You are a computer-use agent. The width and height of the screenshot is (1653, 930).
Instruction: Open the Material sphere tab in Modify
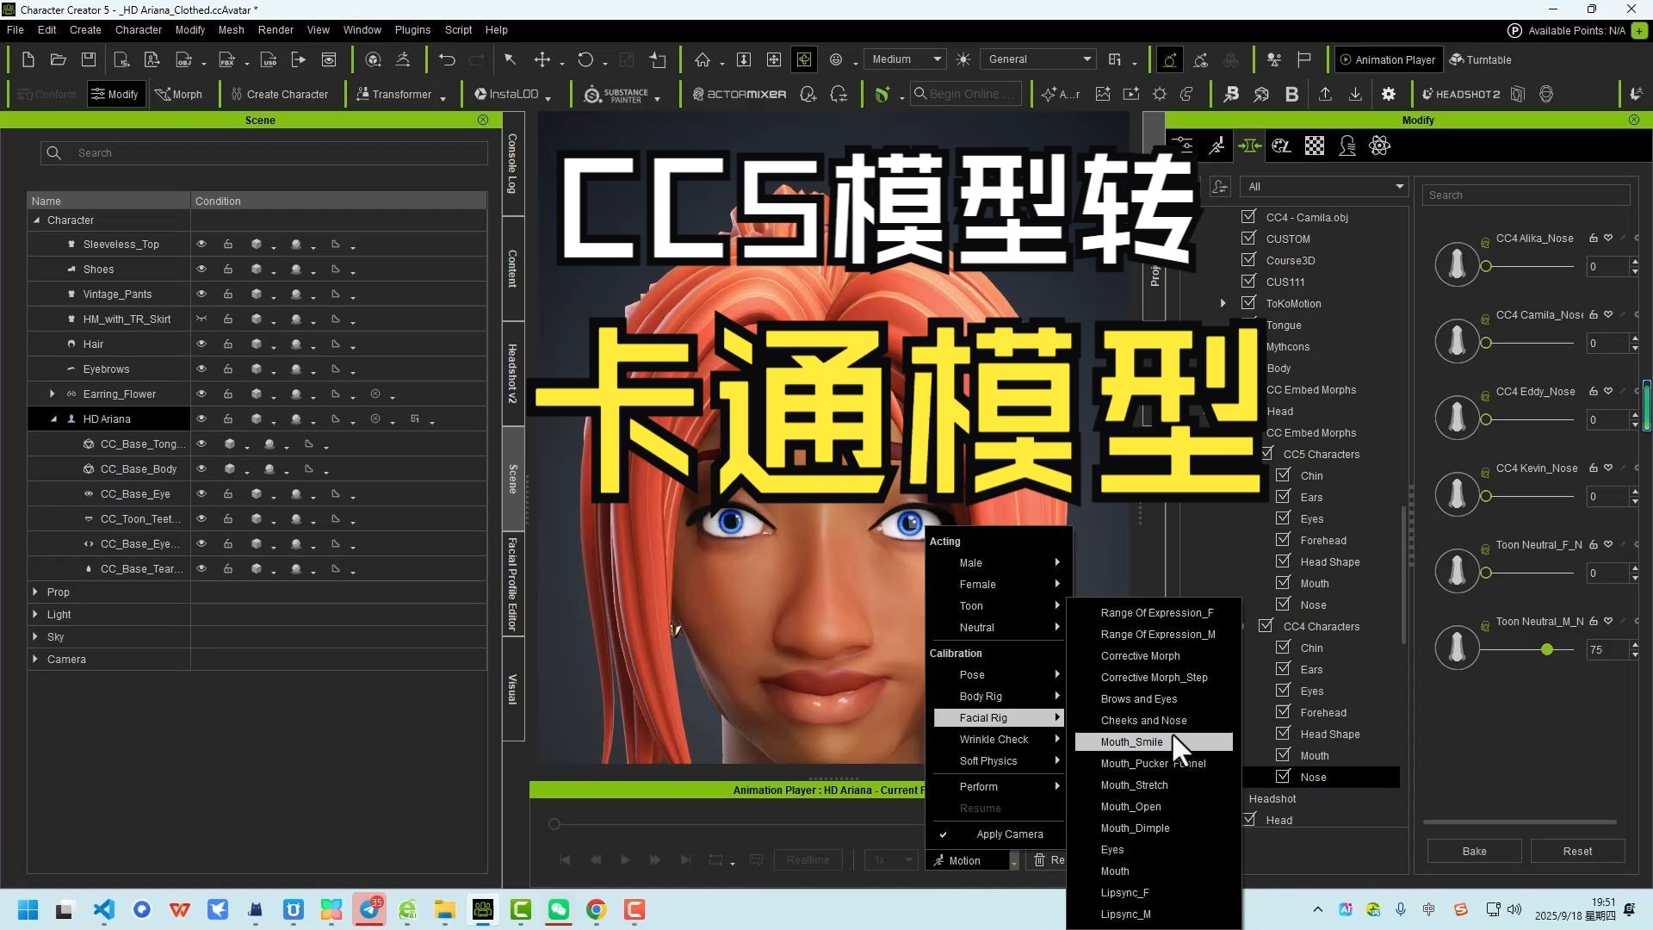(x=1282, y=146)
